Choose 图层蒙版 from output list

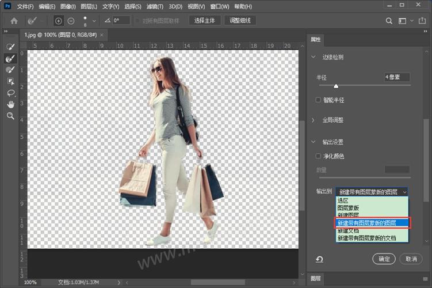[x=372, y=208]
